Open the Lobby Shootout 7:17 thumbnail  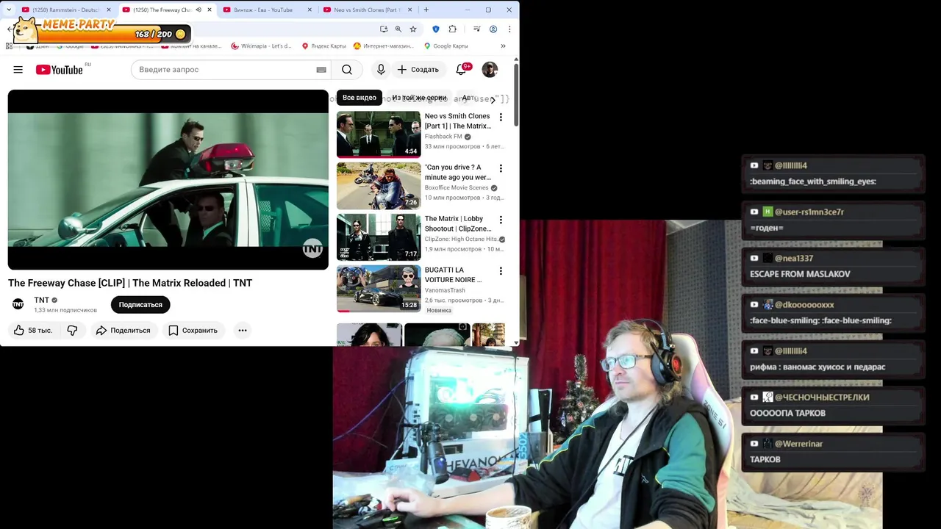tap(379, 237)
